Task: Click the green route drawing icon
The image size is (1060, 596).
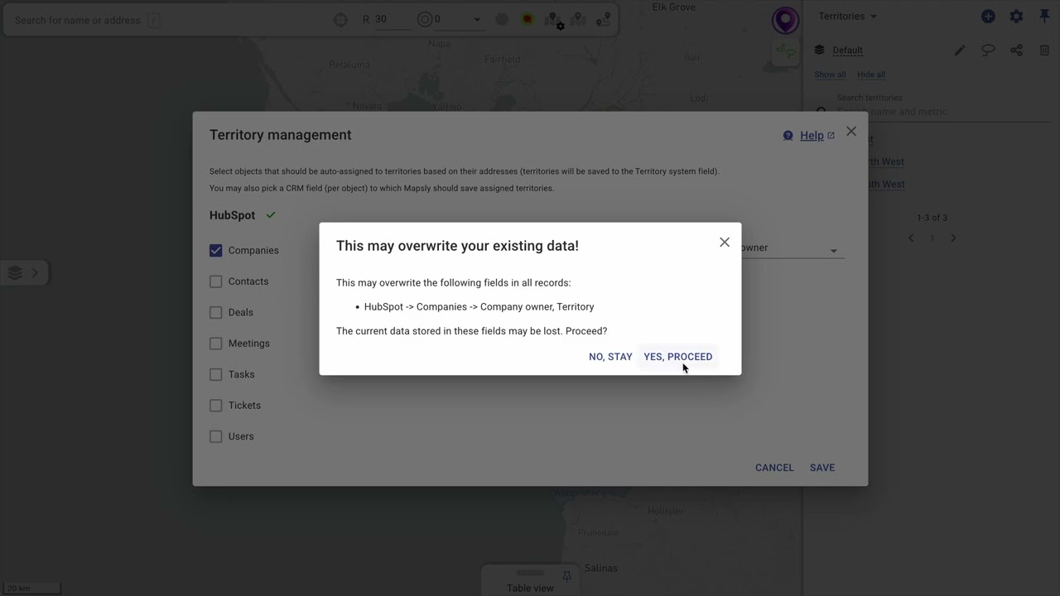Action: click(785, 52)
